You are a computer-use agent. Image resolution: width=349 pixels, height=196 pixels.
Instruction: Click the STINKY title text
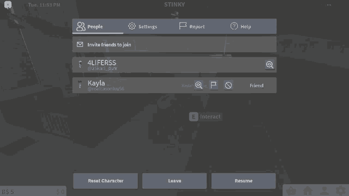[174, 4]
